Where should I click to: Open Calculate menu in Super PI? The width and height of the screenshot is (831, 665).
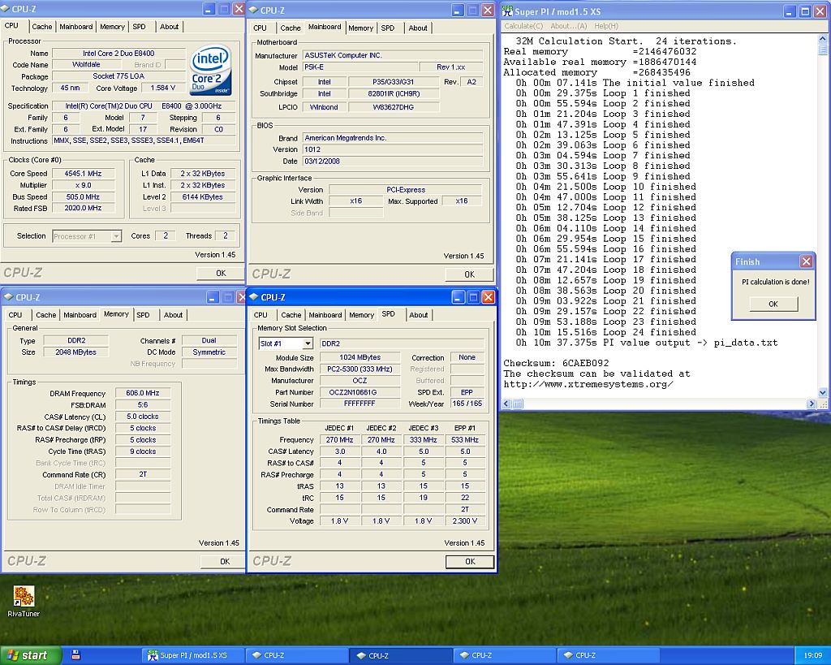point(523,26)
